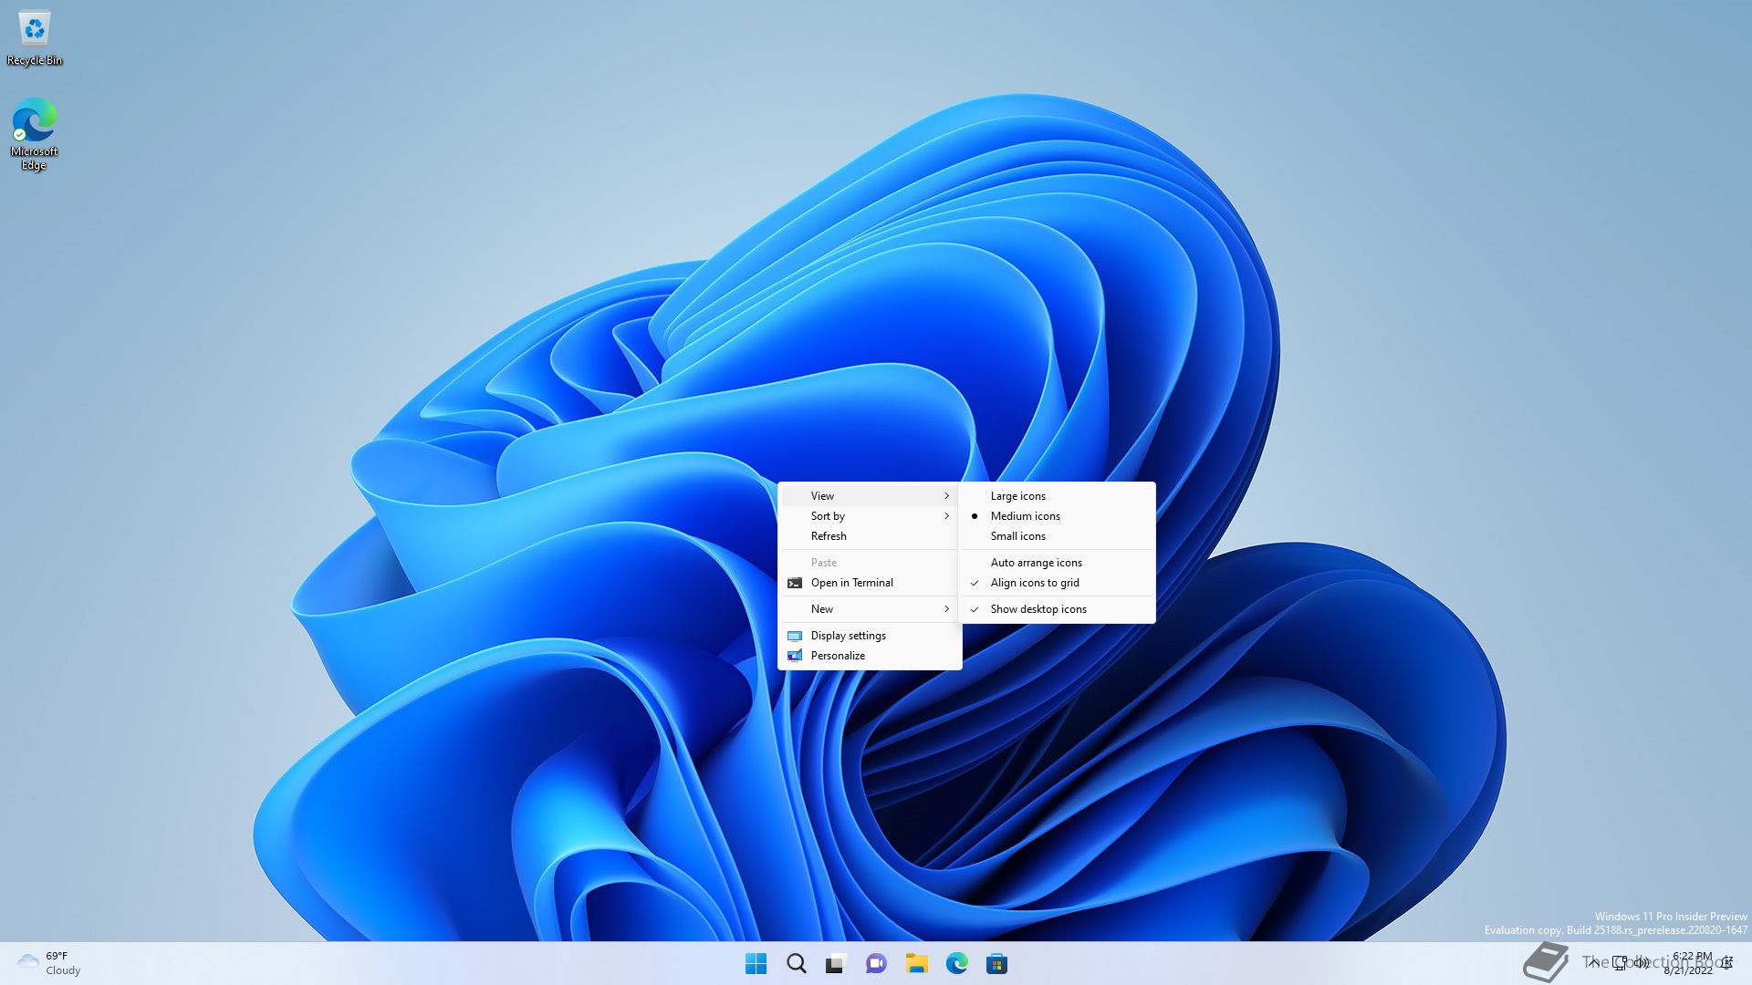Expand the Sort by submenu
This screenshot has width=1752, height=985.
coord(869,516)
